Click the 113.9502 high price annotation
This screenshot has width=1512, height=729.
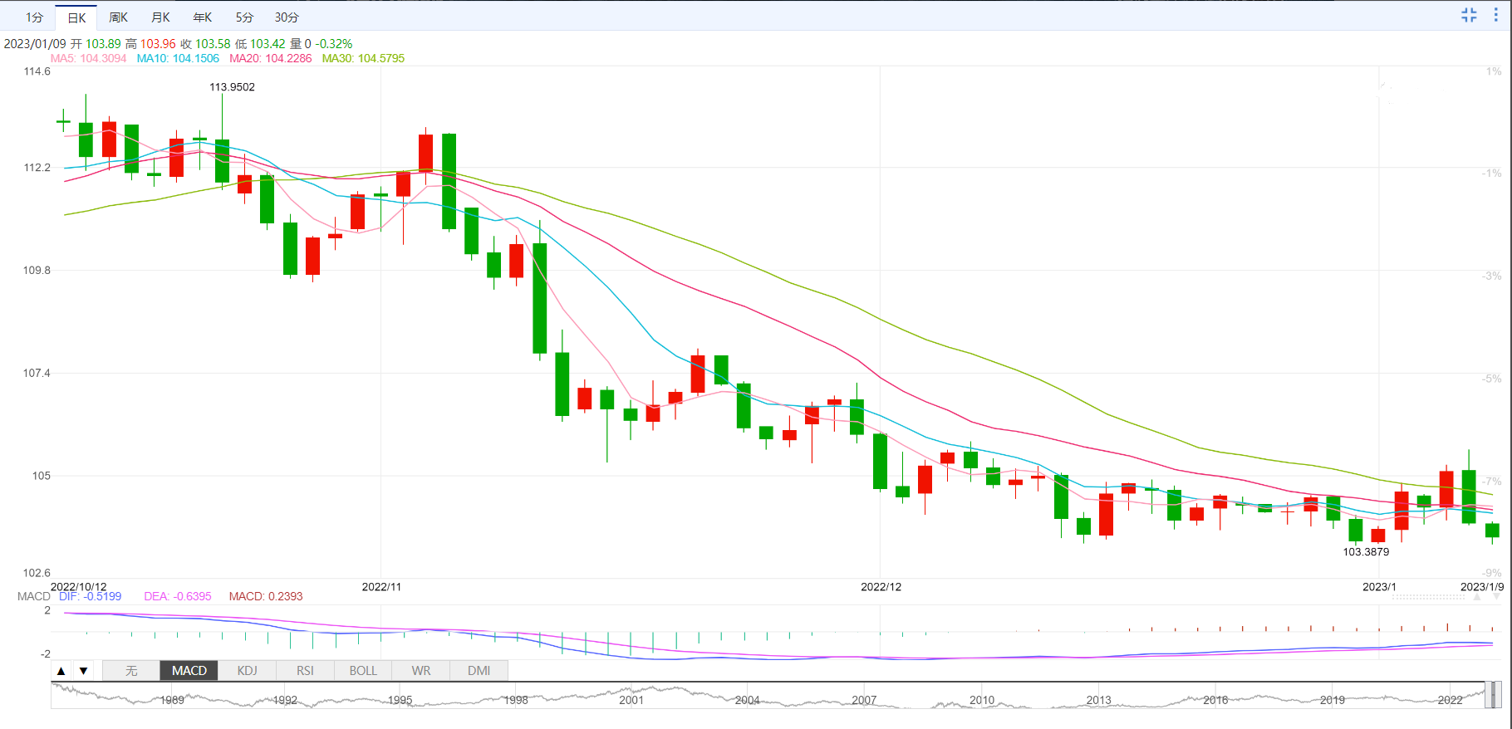[232, 87]
